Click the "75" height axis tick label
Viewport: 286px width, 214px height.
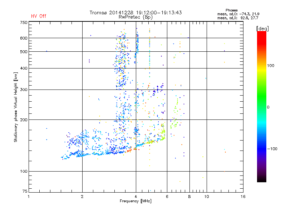click(x=25, y=191)
